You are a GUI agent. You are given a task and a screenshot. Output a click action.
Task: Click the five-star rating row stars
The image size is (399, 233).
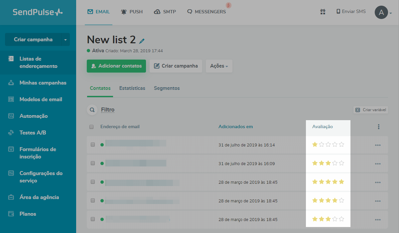pyautogui.click(x=328, y=182)
